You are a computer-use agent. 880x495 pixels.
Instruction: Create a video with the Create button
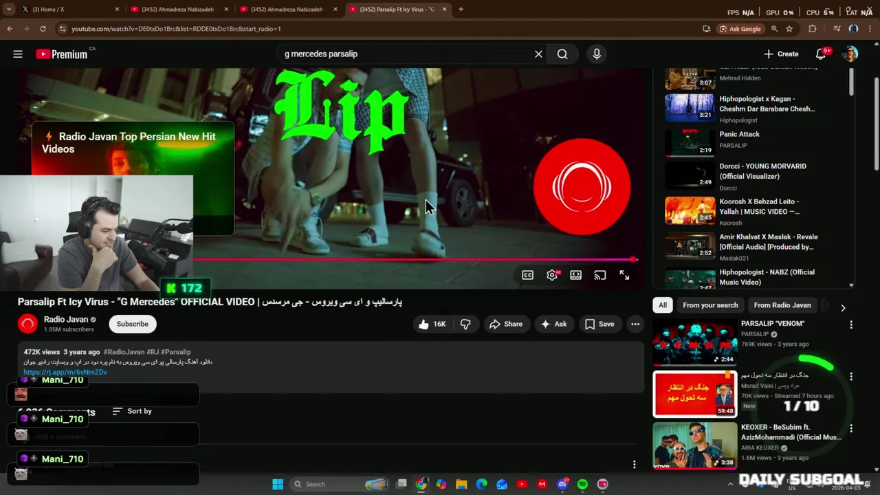781,54
